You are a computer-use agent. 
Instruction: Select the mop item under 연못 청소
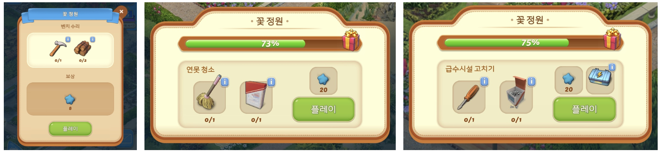209,97
